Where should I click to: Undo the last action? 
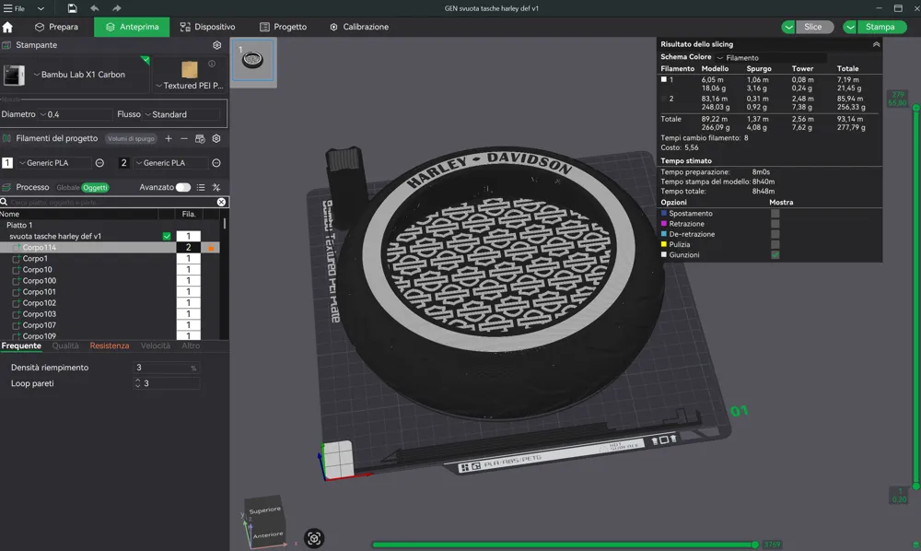tap(95, 8)
